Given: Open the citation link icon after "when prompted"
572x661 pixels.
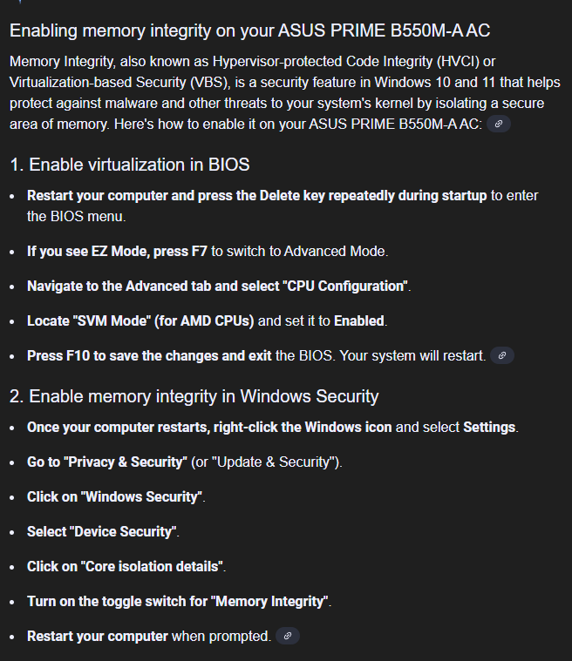Looking at the screenshot, I should pyautogui.click(x=288, y=636).
